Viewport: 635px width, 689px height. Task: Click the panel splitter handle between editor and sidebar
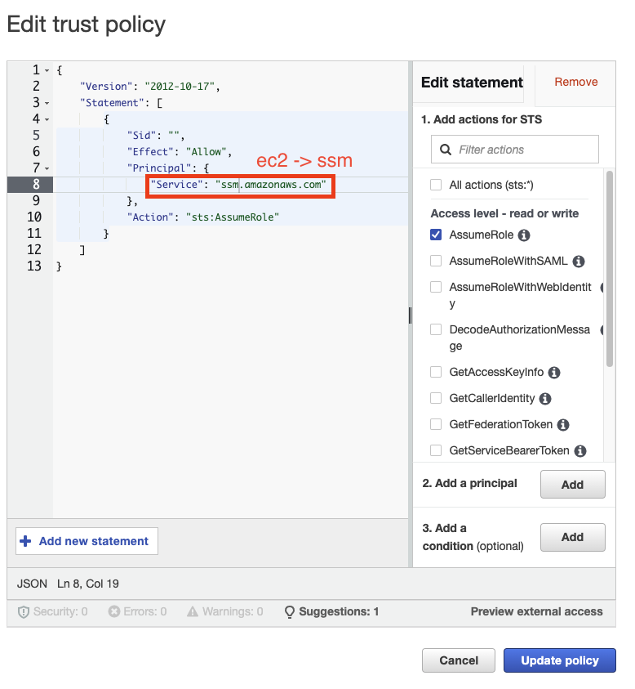[411, 315]
